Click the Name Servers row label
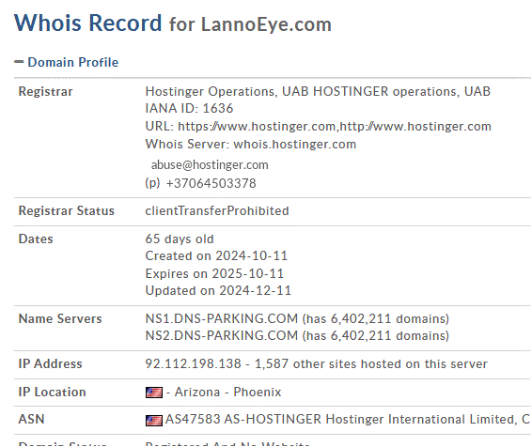The width and height of the screenshot is (532, 447). [60, 318]
